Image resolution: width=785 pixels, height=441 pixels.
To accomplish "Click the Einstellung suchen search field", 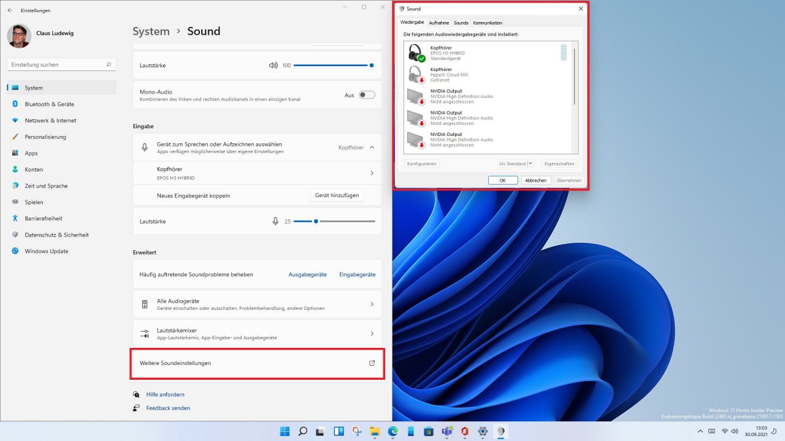I will pos(61,64).
